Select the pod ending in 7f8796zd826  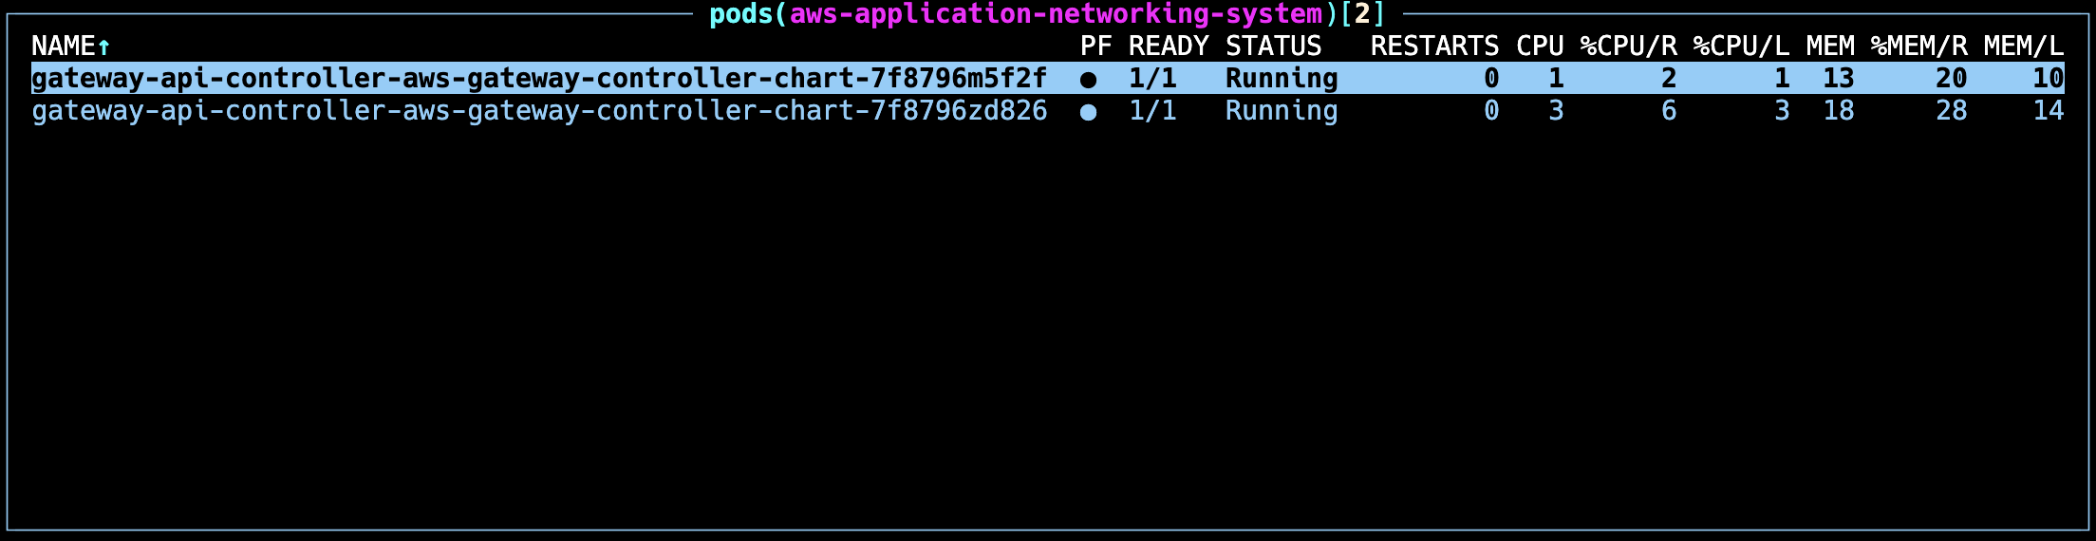coord(1047,110)
